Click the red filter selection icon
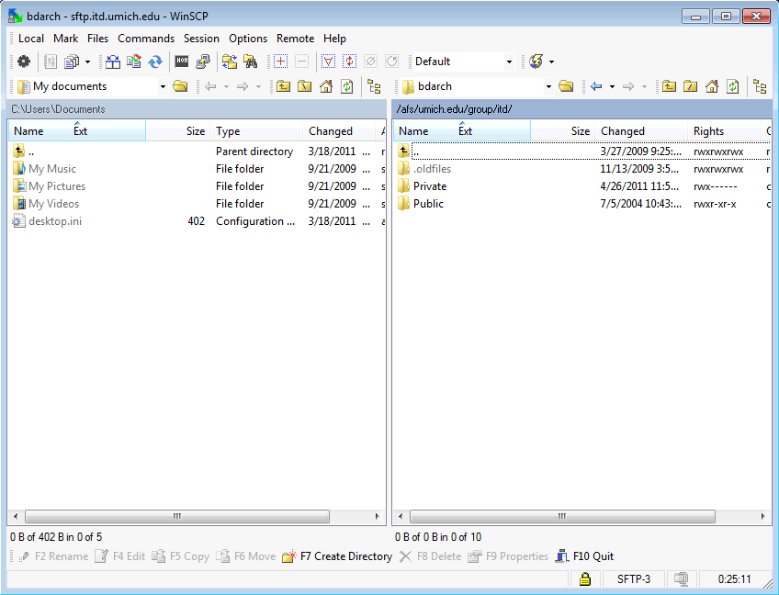 [x=328, y=62]
